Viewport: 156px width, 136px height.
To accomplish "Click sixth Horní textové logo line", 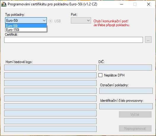I will click(50, 106).
